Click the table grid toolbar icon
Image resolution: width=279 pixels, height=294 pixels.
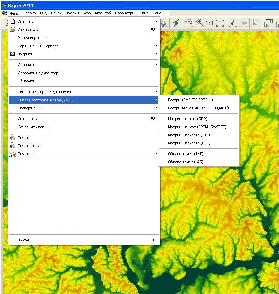269,22
